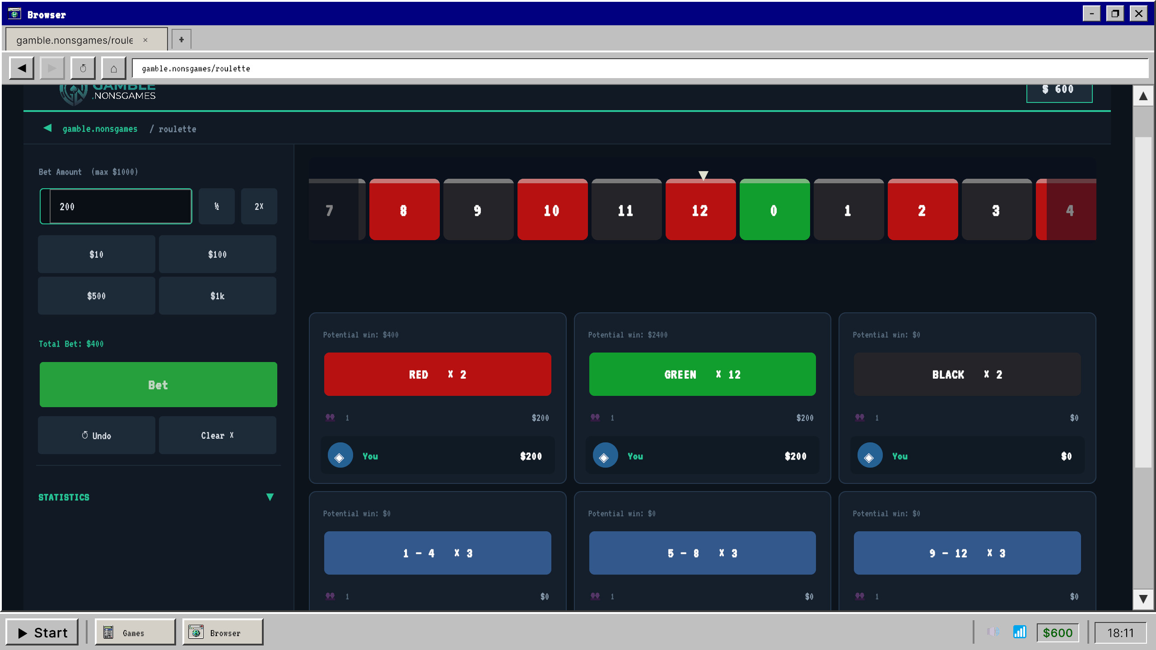The image size is (1156, 650).
Task: Undo the last bet
Action: click(x=97, y=435)
